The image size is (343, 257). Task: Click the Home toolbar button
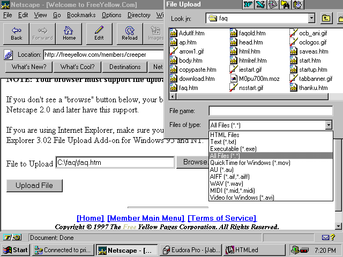click(69, 34)
